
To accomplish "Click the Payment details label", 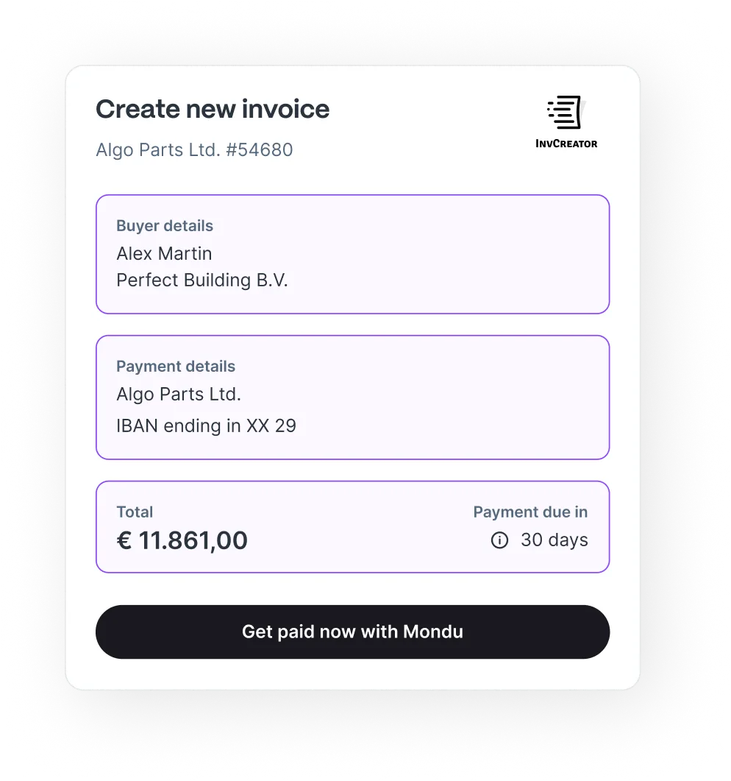I will coord(176,367).
